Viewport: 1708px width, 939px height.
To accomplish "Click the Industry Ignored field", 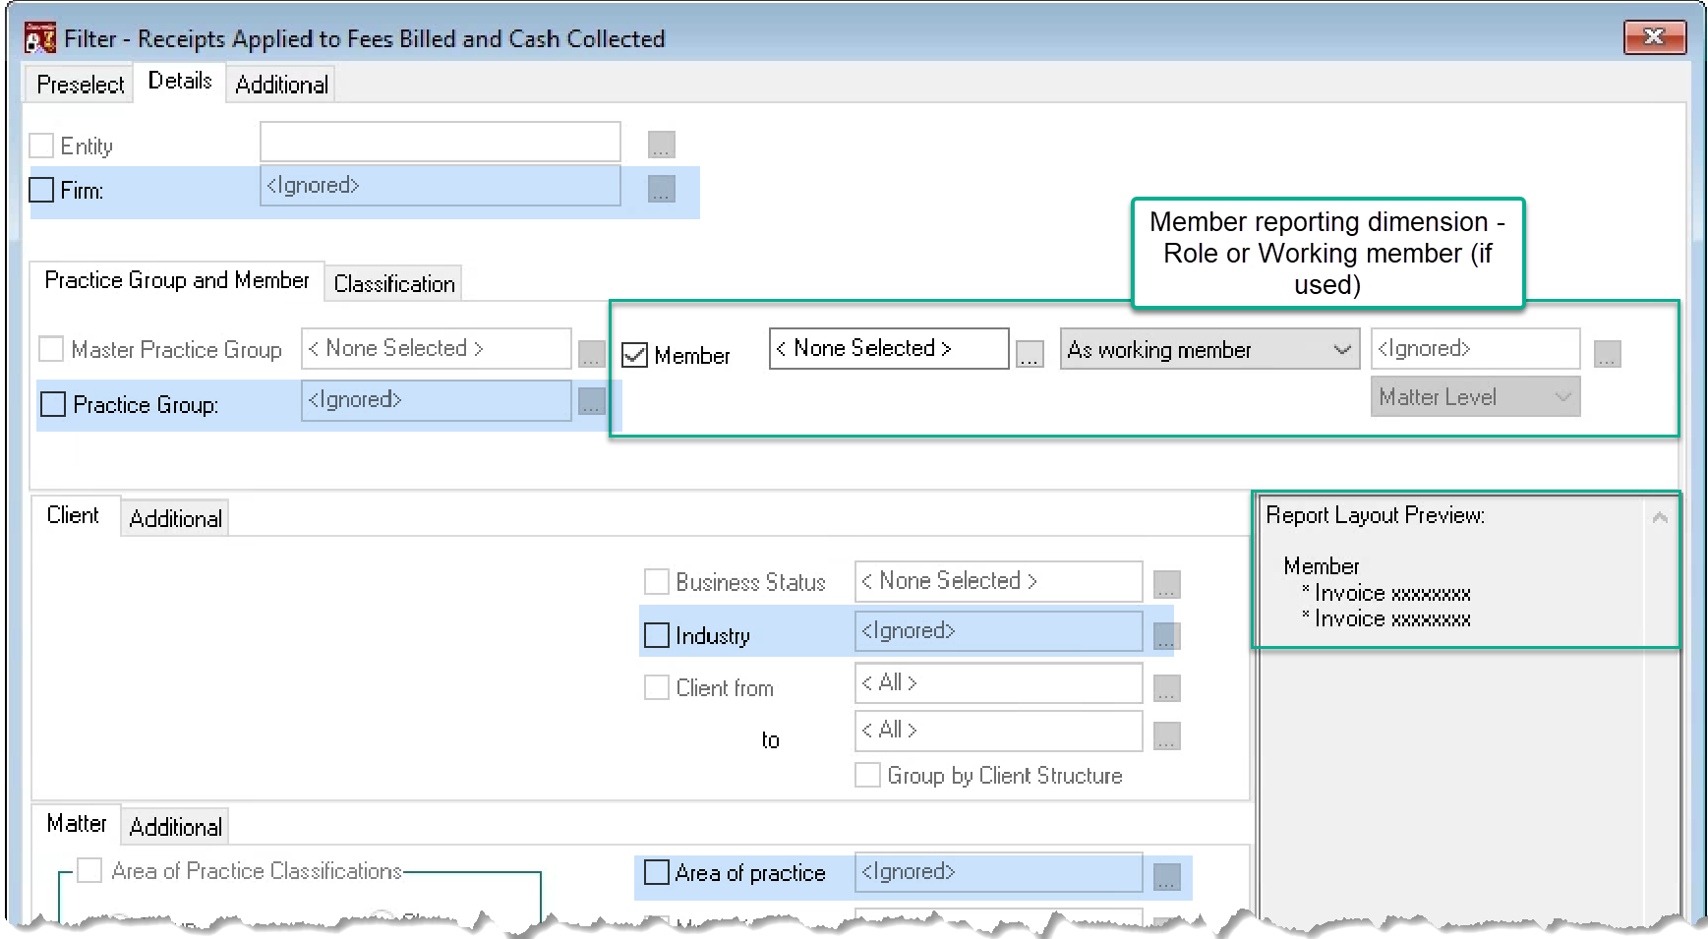I will pos(998,631).
